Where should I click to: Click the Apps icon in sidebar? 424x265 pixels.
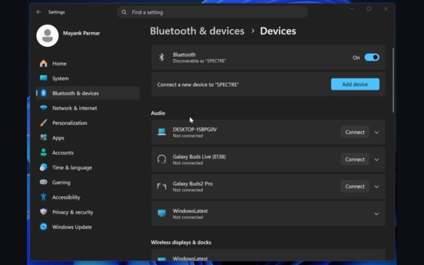43,138
